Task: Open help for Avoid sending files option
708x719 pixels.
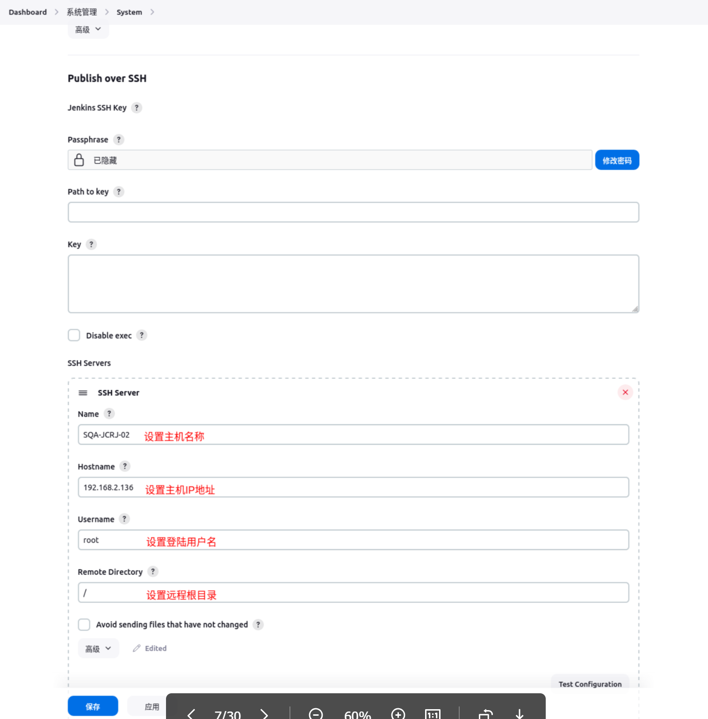Action: point(258,624)
